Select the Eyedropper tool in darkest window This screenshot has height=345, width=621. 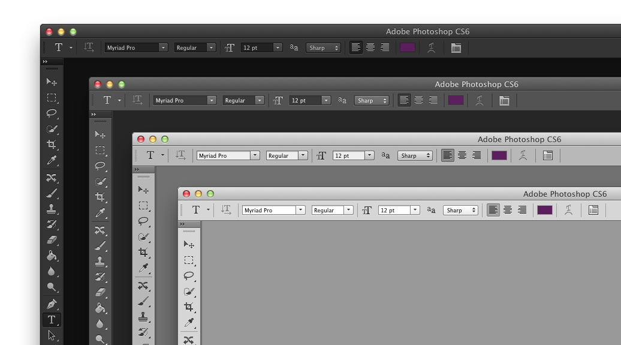coord(52,160)
